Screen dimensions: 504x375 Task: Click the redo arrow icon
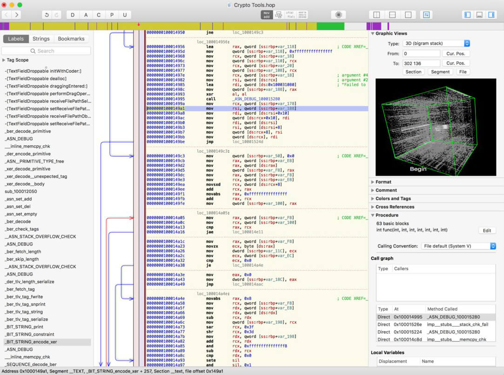click(56, 15)
